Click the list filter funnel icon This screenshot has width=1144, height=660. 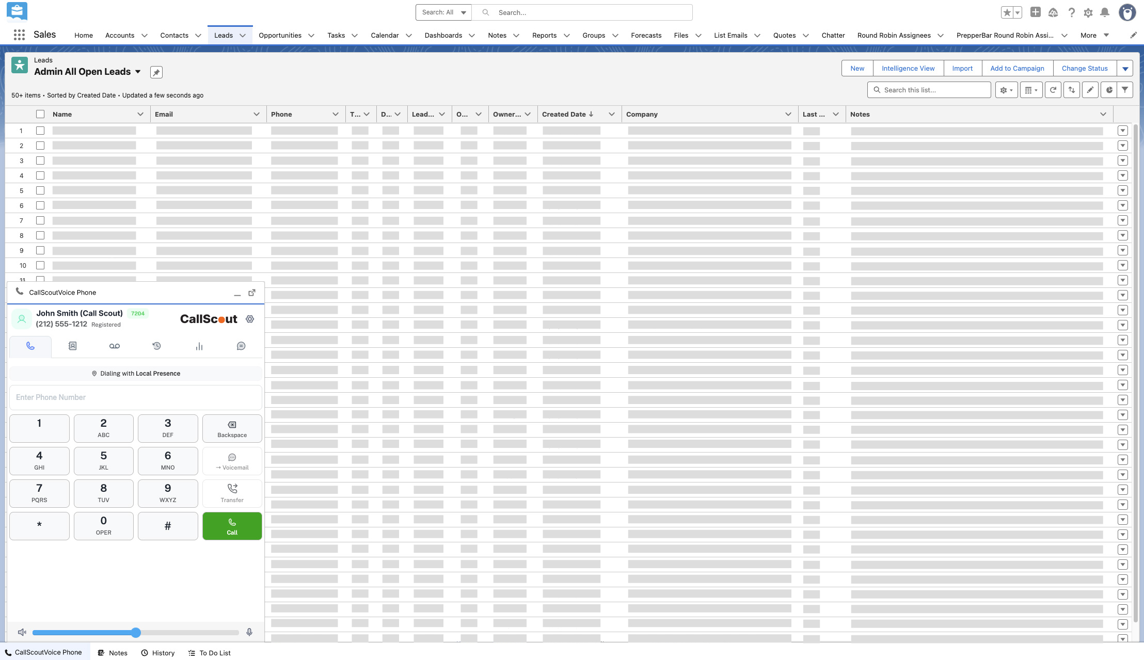point(1125,90)
